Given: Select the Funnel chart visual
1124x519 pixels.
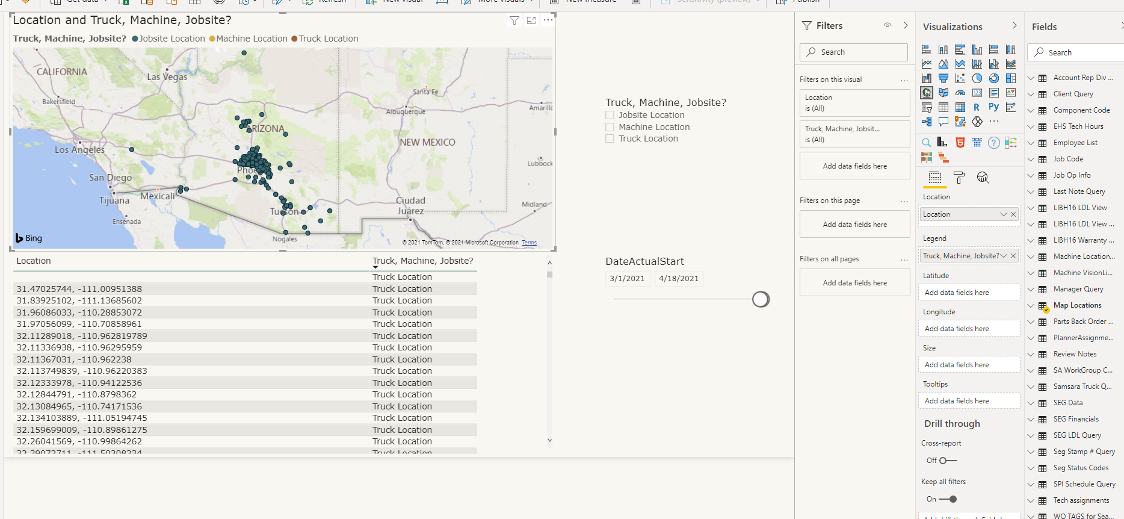Looking at the screenshot, I should (943, 78).
